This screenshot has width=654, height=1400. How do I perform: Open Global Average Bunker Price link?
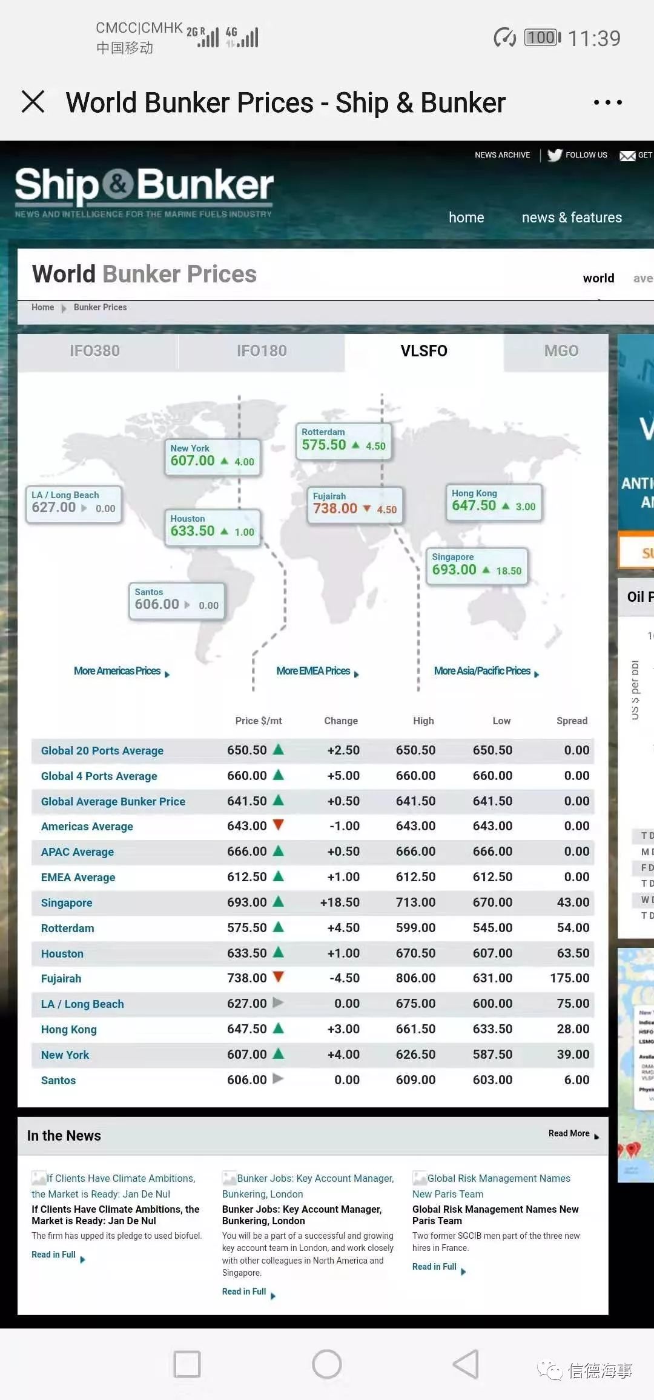click(x=113, y=802)
